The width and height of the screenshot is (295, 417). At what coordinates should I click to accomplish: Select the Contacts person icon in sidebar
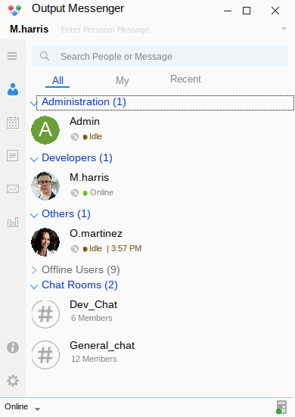tap(13, 89)
